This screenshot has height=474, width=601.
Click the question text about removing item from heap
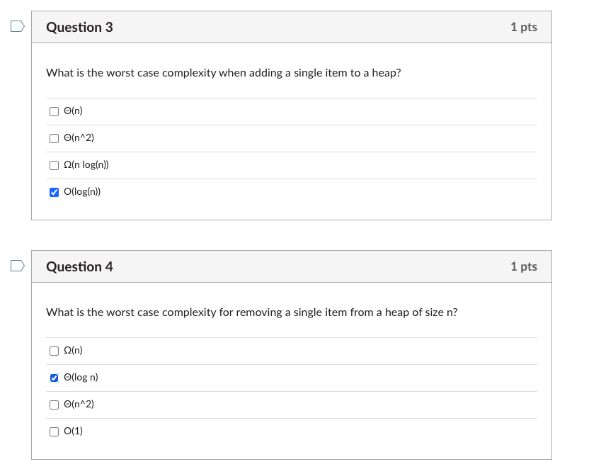pos(251,312)
